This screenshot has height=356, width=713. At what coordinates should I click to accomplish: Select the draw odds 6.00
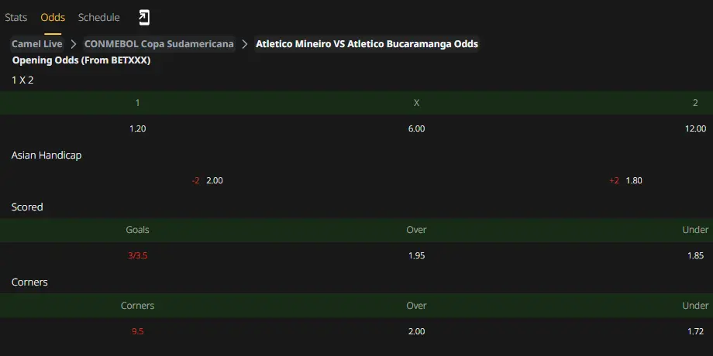(x=416, y=128)
